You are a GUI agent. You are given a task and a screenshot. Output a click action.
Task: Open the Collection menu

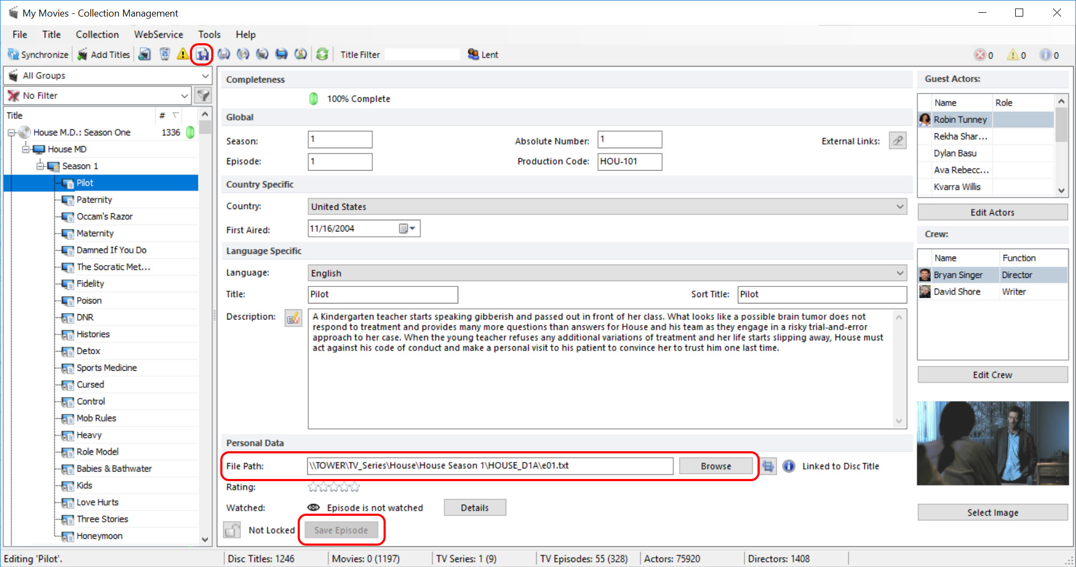97,34
